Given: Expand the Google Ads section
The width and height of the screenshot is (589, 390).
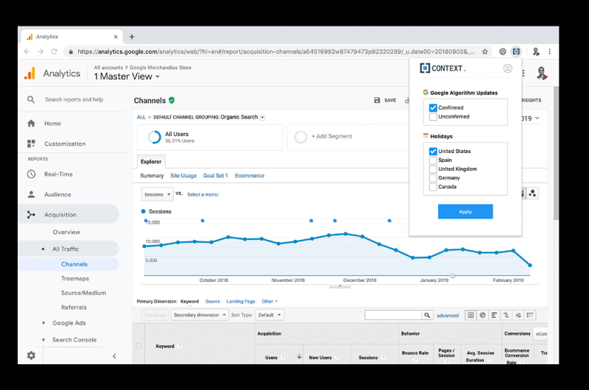Looking at the screenshot, I should click(43, 323).
